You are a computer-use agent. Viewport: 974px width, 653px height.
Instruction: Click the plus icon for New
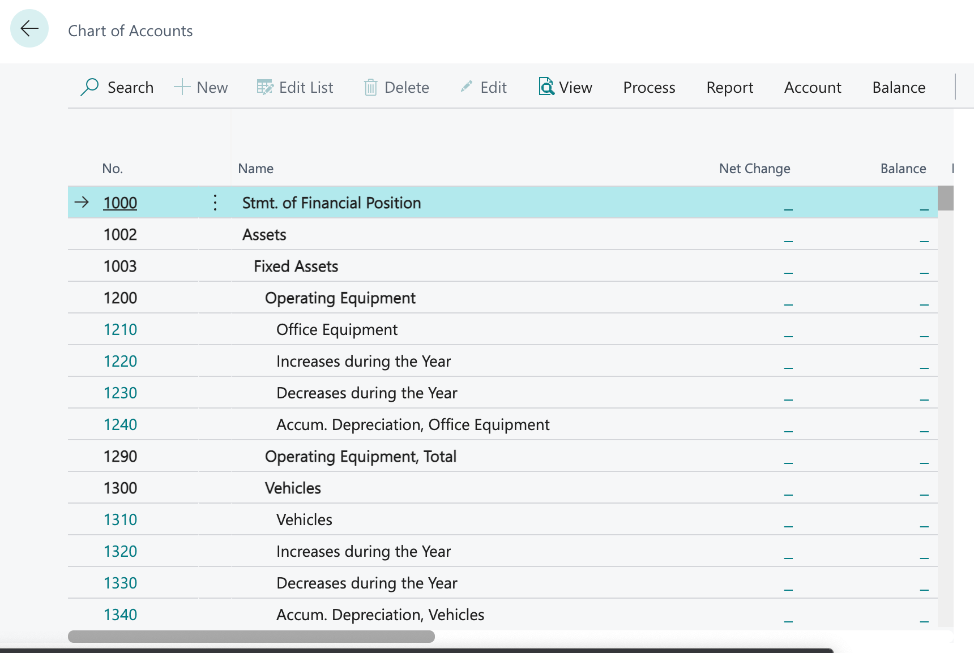[182, 87]
